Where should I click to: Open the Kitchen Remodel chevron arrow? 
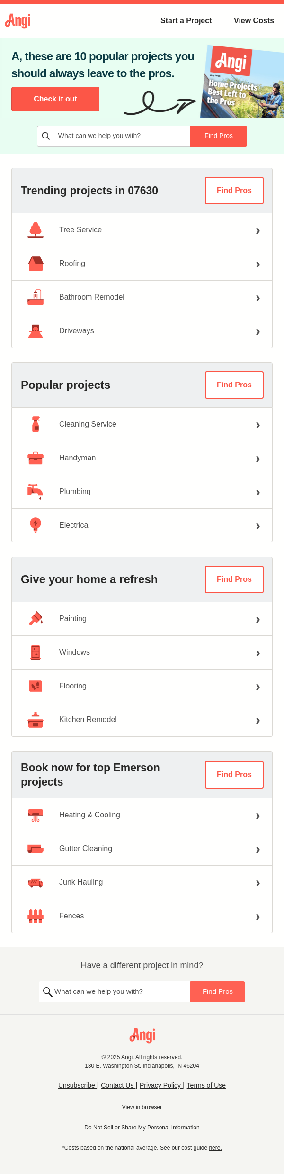tap(258, 720)
